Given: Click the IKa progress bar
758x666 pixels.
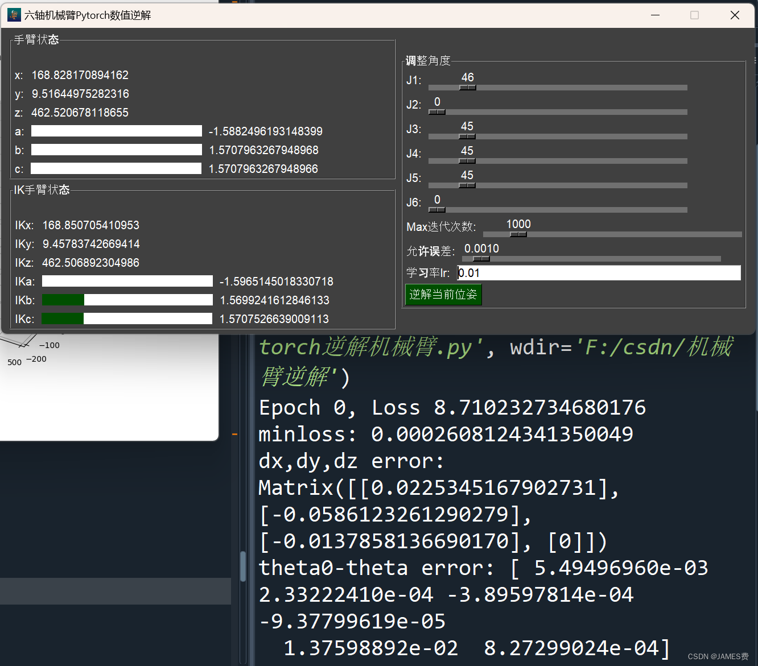Looking at the screenshot, I should pos(127,282).
